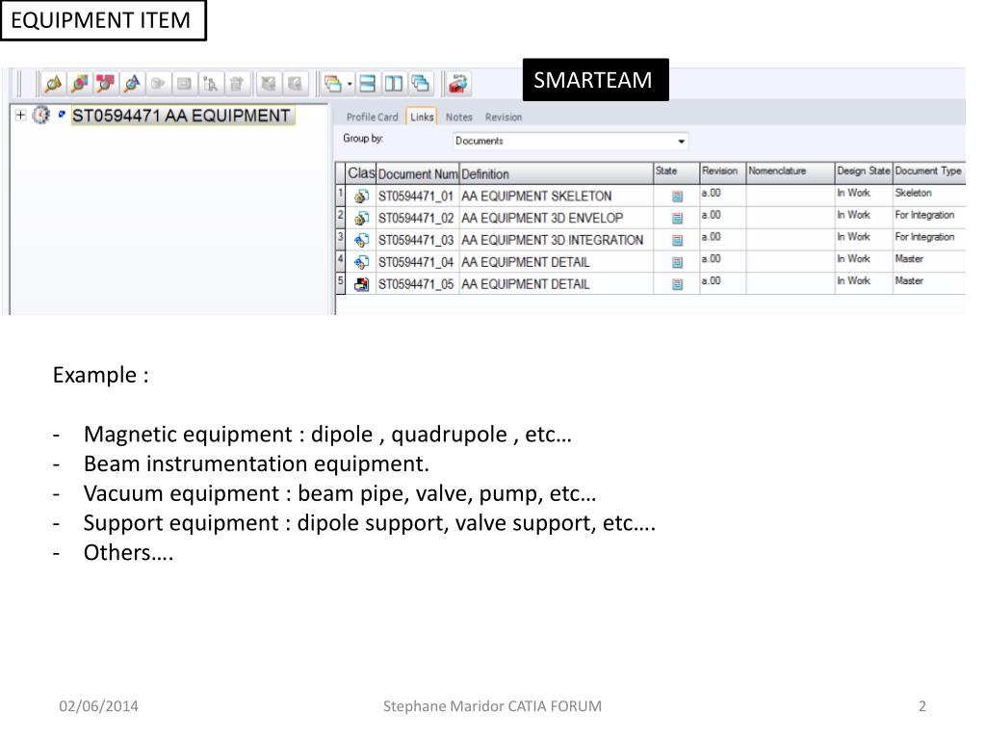The image size is (986, 740).
Task: Click class icon of ST0594471_01 row
Action: 362,197
